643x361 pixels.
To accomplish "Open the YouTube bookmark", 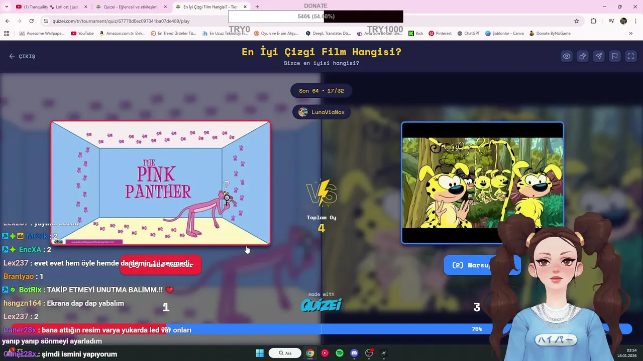I will tap(82, 34).
